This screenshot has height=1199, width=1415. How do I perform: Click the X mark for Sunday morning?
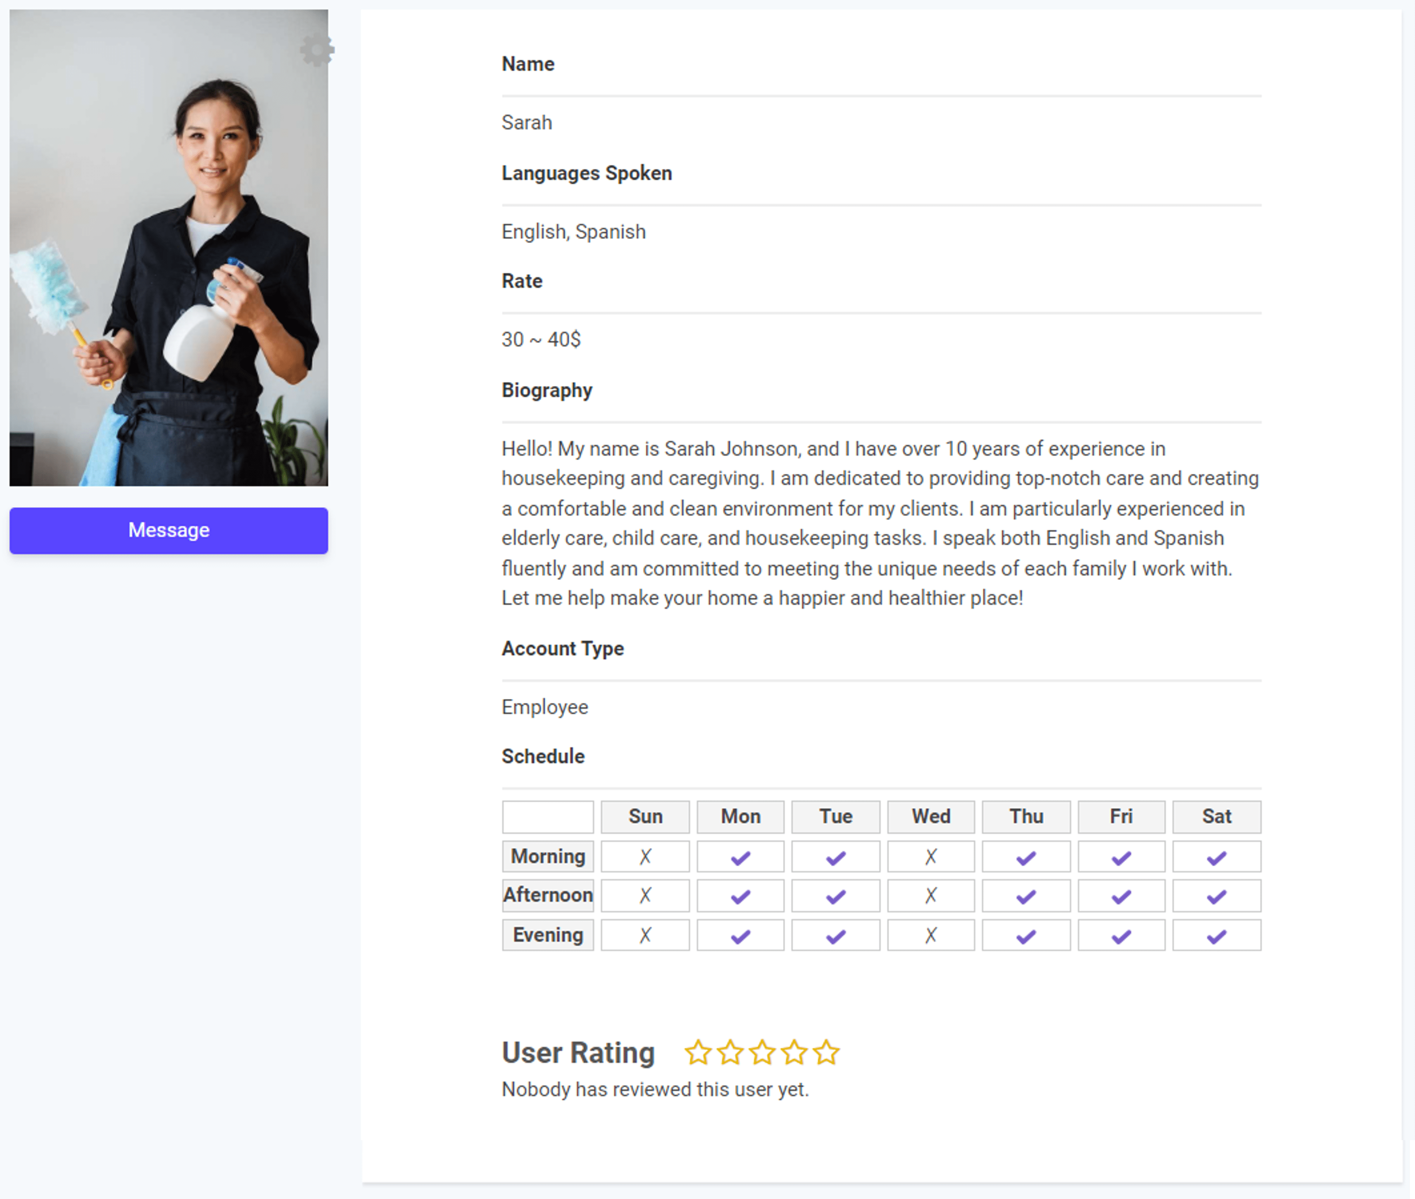pyautogui.click(x=645, y=857)
